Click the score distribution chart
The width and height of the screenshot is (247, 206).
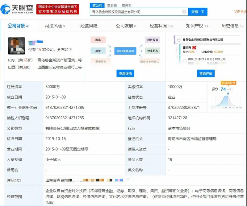[227, 101]
